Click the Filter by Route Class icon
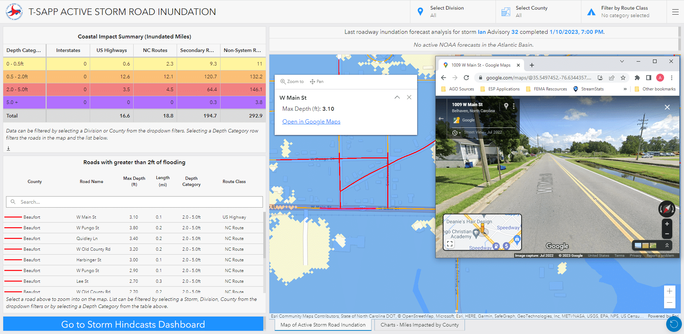Viewport: 684px width, 334px height. (592, 11)
